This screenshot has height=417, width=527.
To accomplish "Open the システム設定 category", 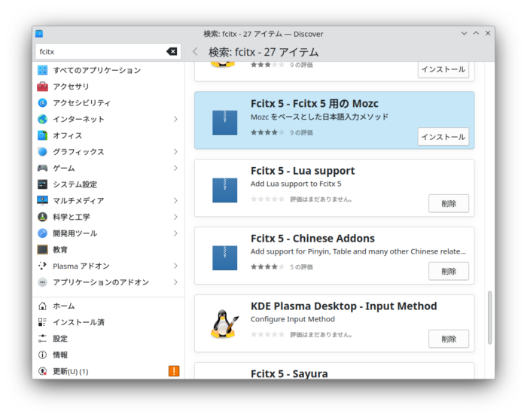I will pos(108,184).
